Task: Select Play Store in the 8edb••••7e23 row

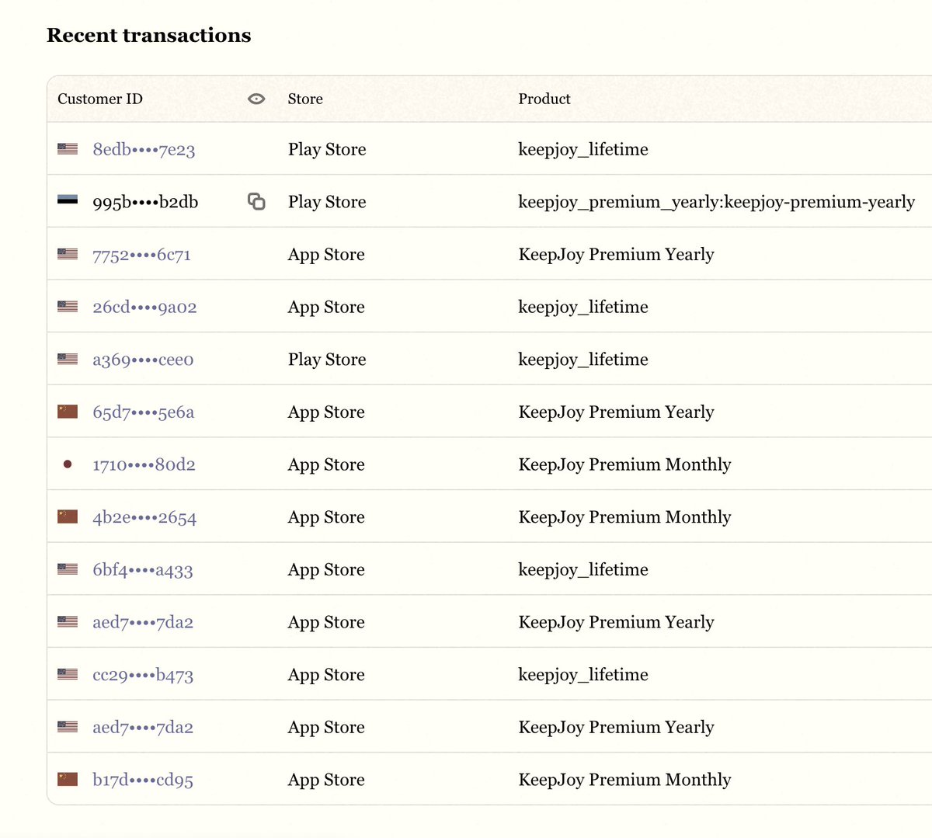Action: 327,149
